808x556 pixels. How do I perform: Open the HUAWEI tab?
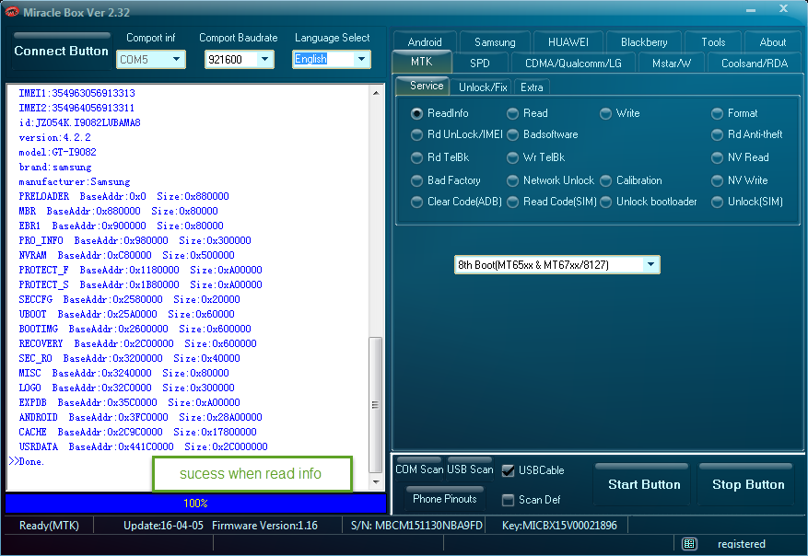pyautogui.click(x=568, y=41)
